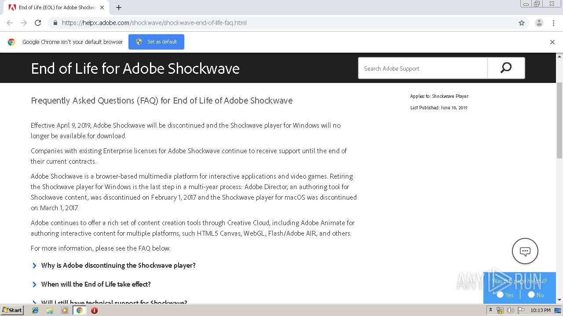
Task: Click the End of Life for Adobe Shockwave heading
Action: 135,68
